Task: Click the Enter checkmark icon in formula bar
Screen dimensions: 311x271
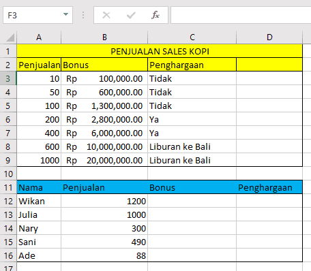Action: 131,15
